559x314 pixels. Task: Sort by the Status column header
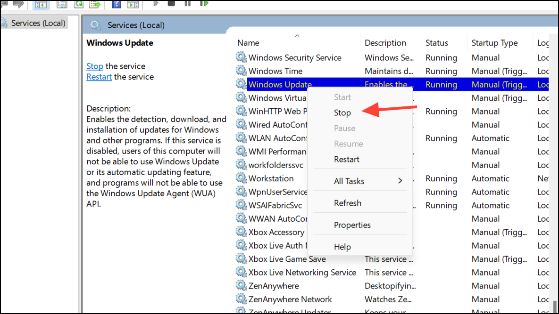[444, 43]
